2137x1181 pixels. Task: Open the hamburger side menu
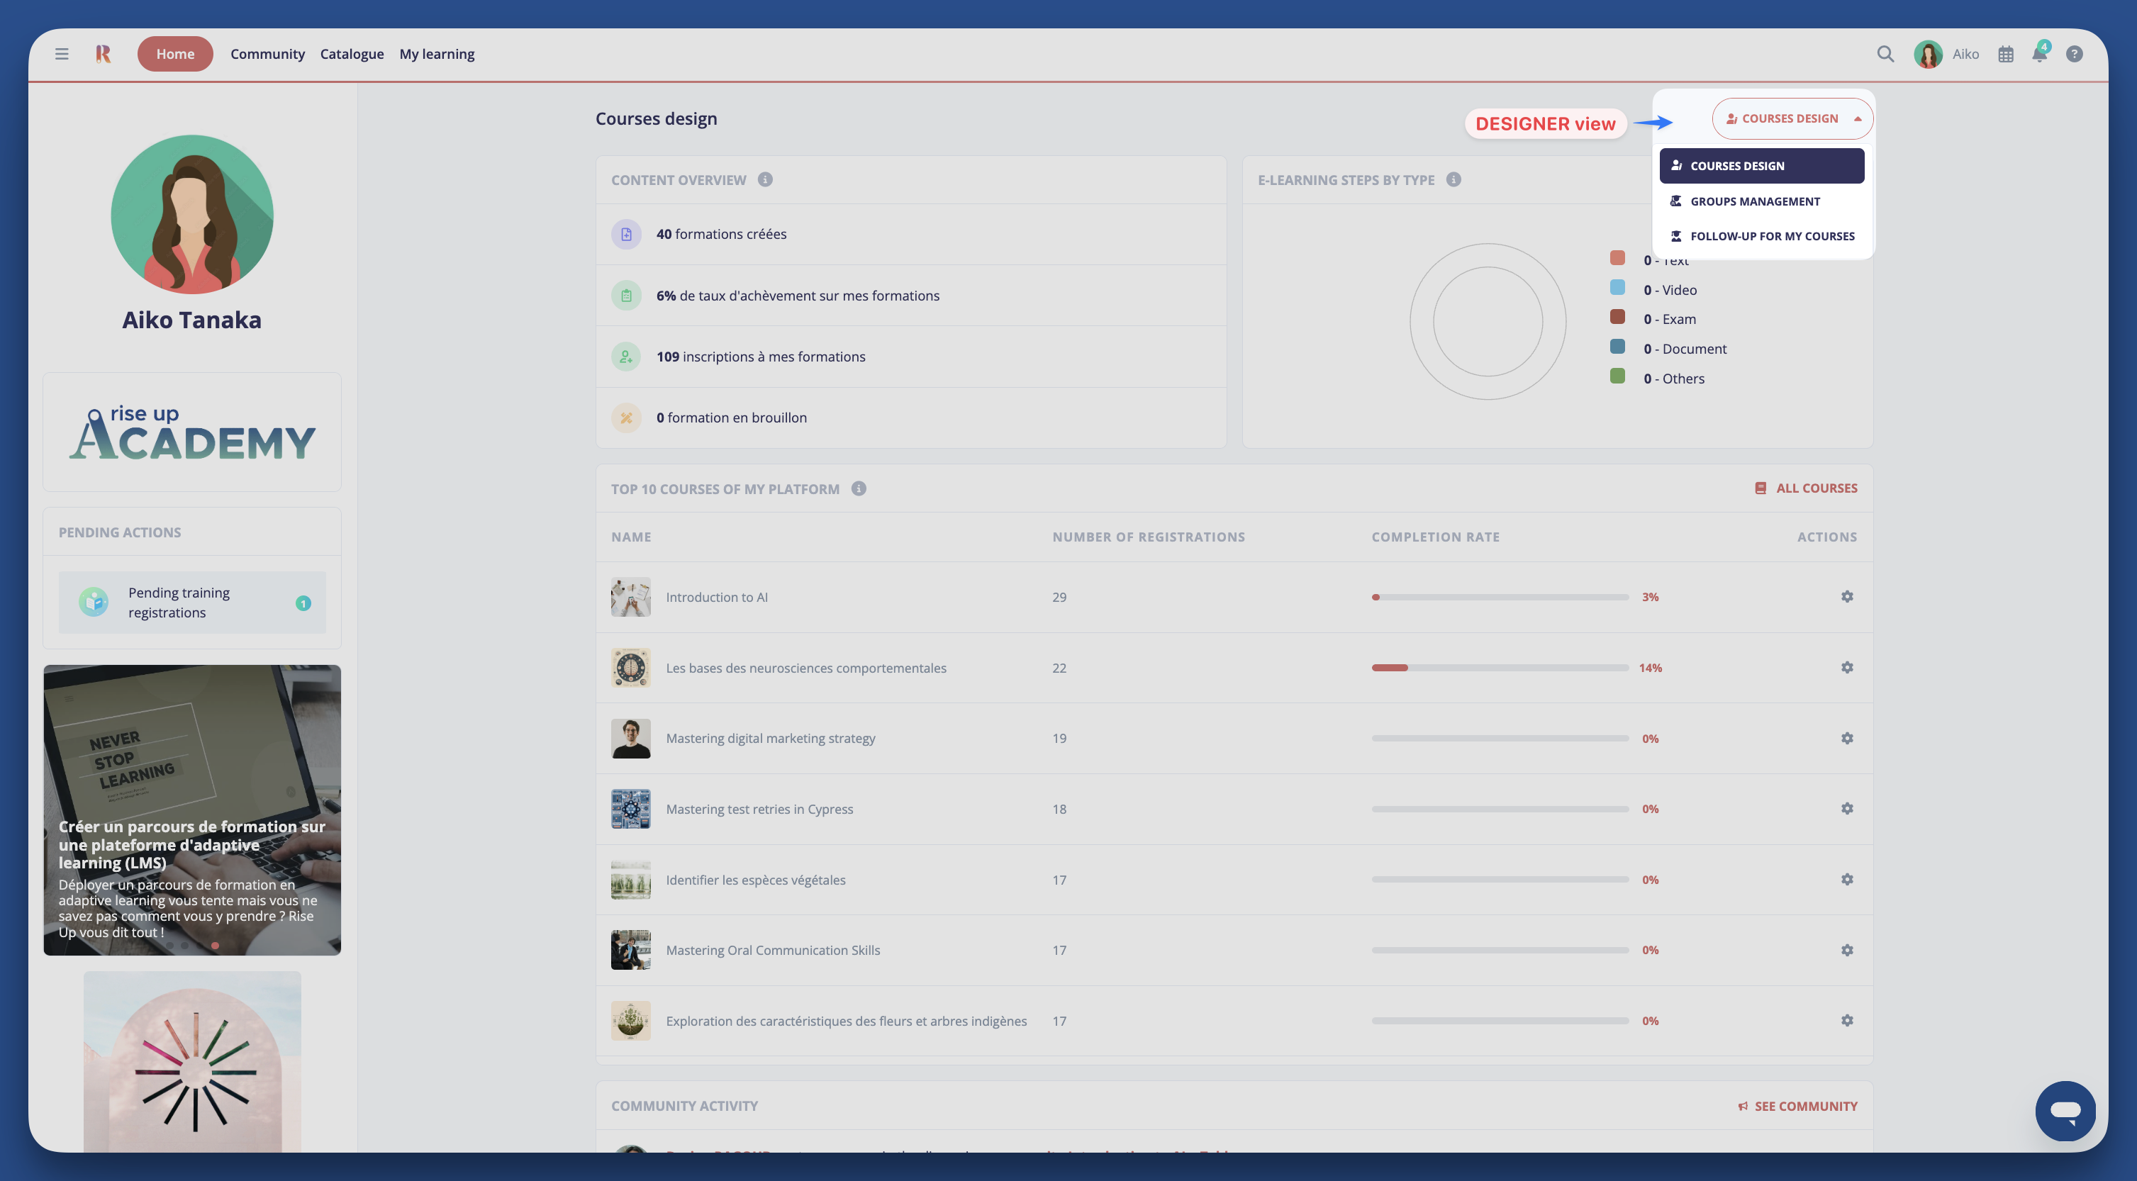tap(62, 54)
